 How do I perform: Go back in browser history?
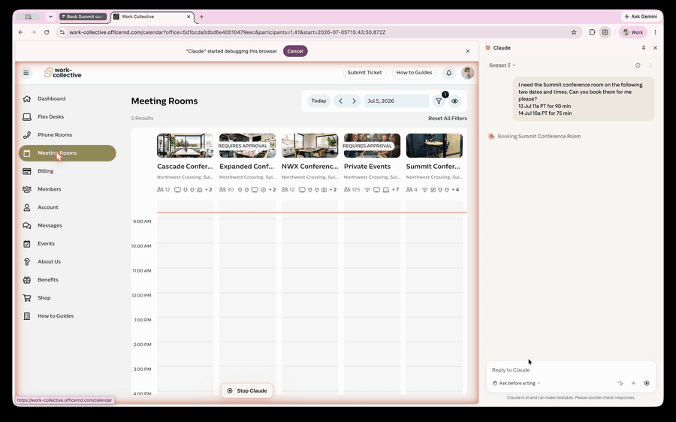[x=21, y=32]
